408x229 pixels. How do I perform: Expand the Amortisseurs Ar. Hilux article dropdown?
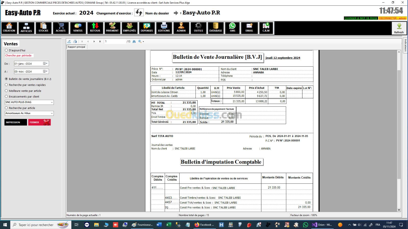coord(52,113)
